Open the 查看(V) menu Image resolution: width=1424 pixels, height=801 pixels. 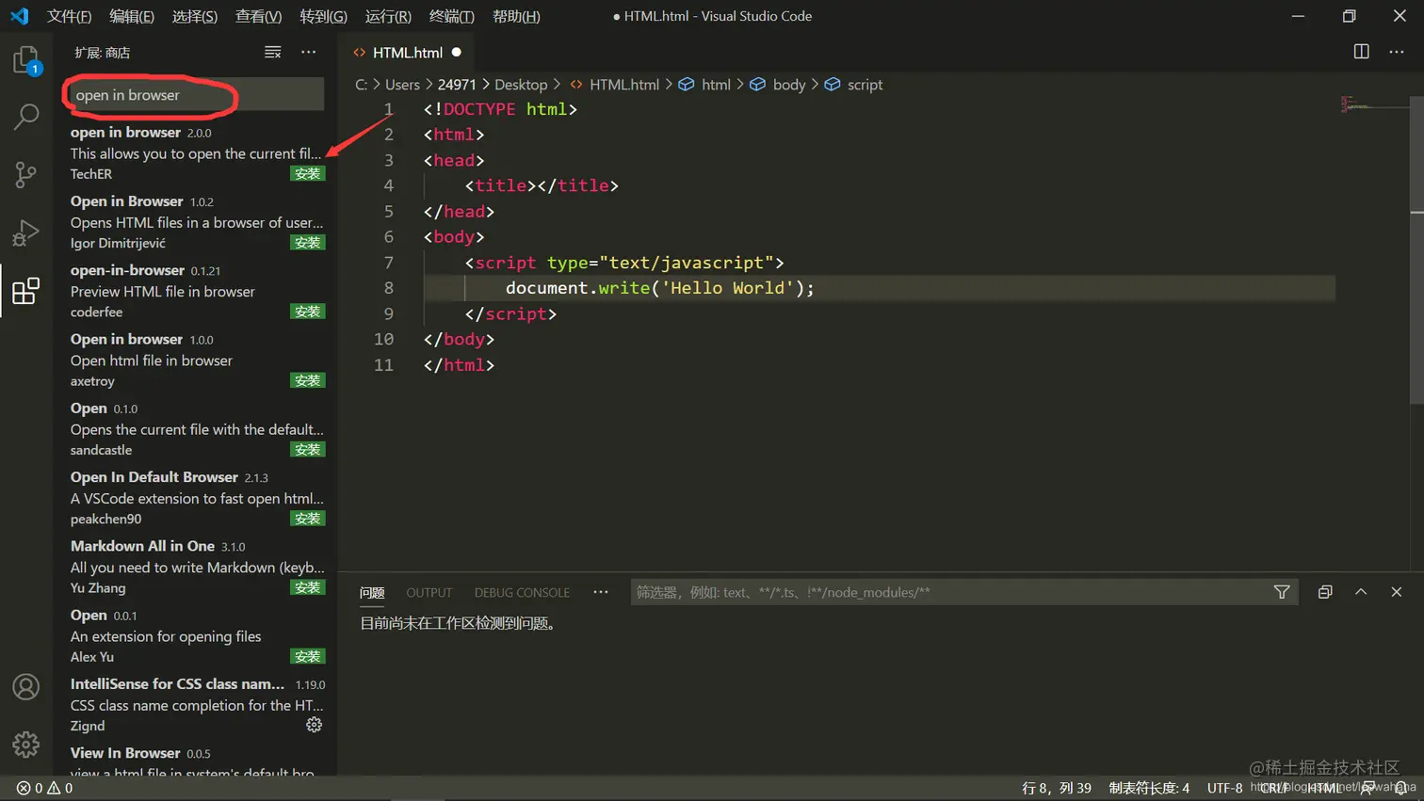pos(258,16)
